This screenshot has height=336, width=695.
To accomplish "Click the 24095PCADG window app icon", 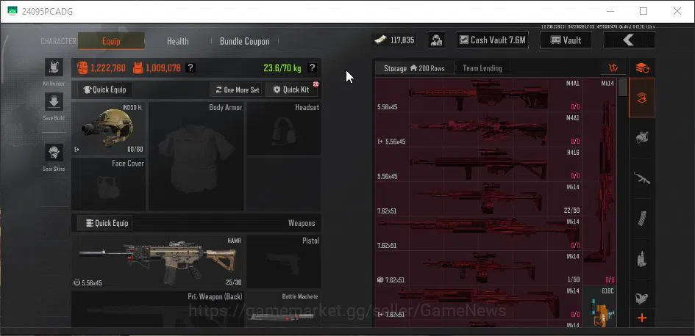I will [13, 11].
